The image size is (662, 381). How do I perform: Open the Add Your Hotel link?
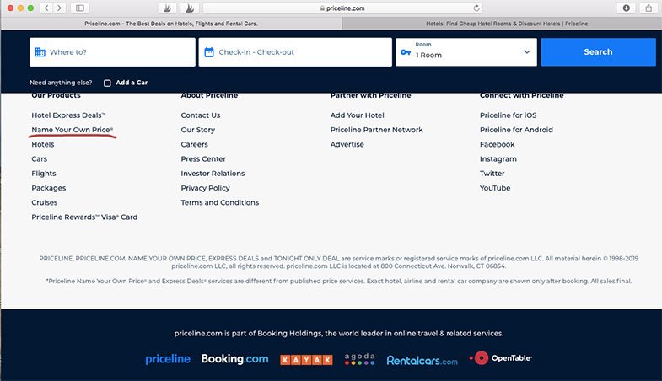point(358,115)
